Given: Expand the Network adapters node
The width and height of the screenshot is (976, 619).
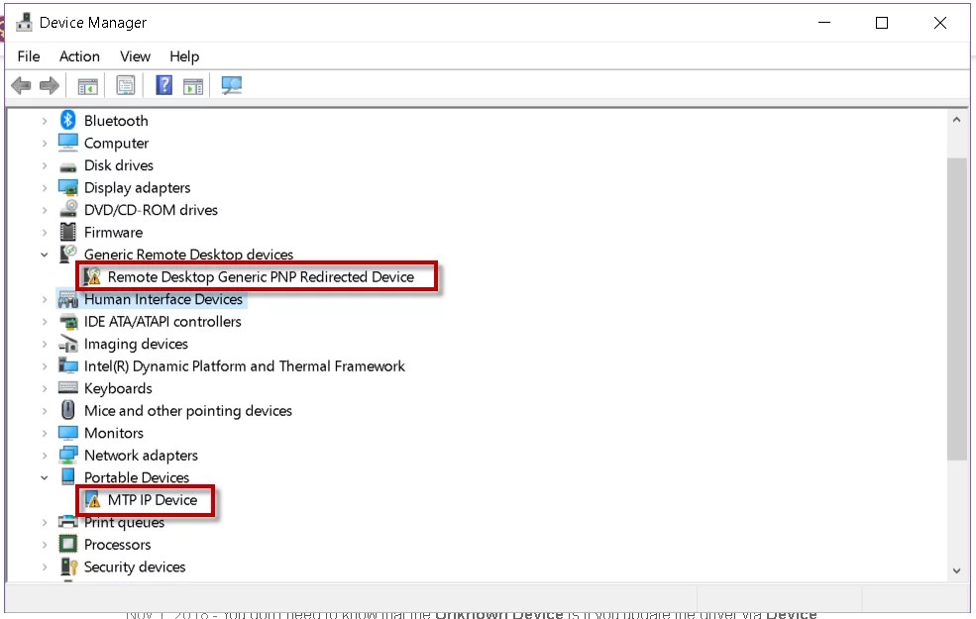Looking at the screenshot, I should click(45, 456).
